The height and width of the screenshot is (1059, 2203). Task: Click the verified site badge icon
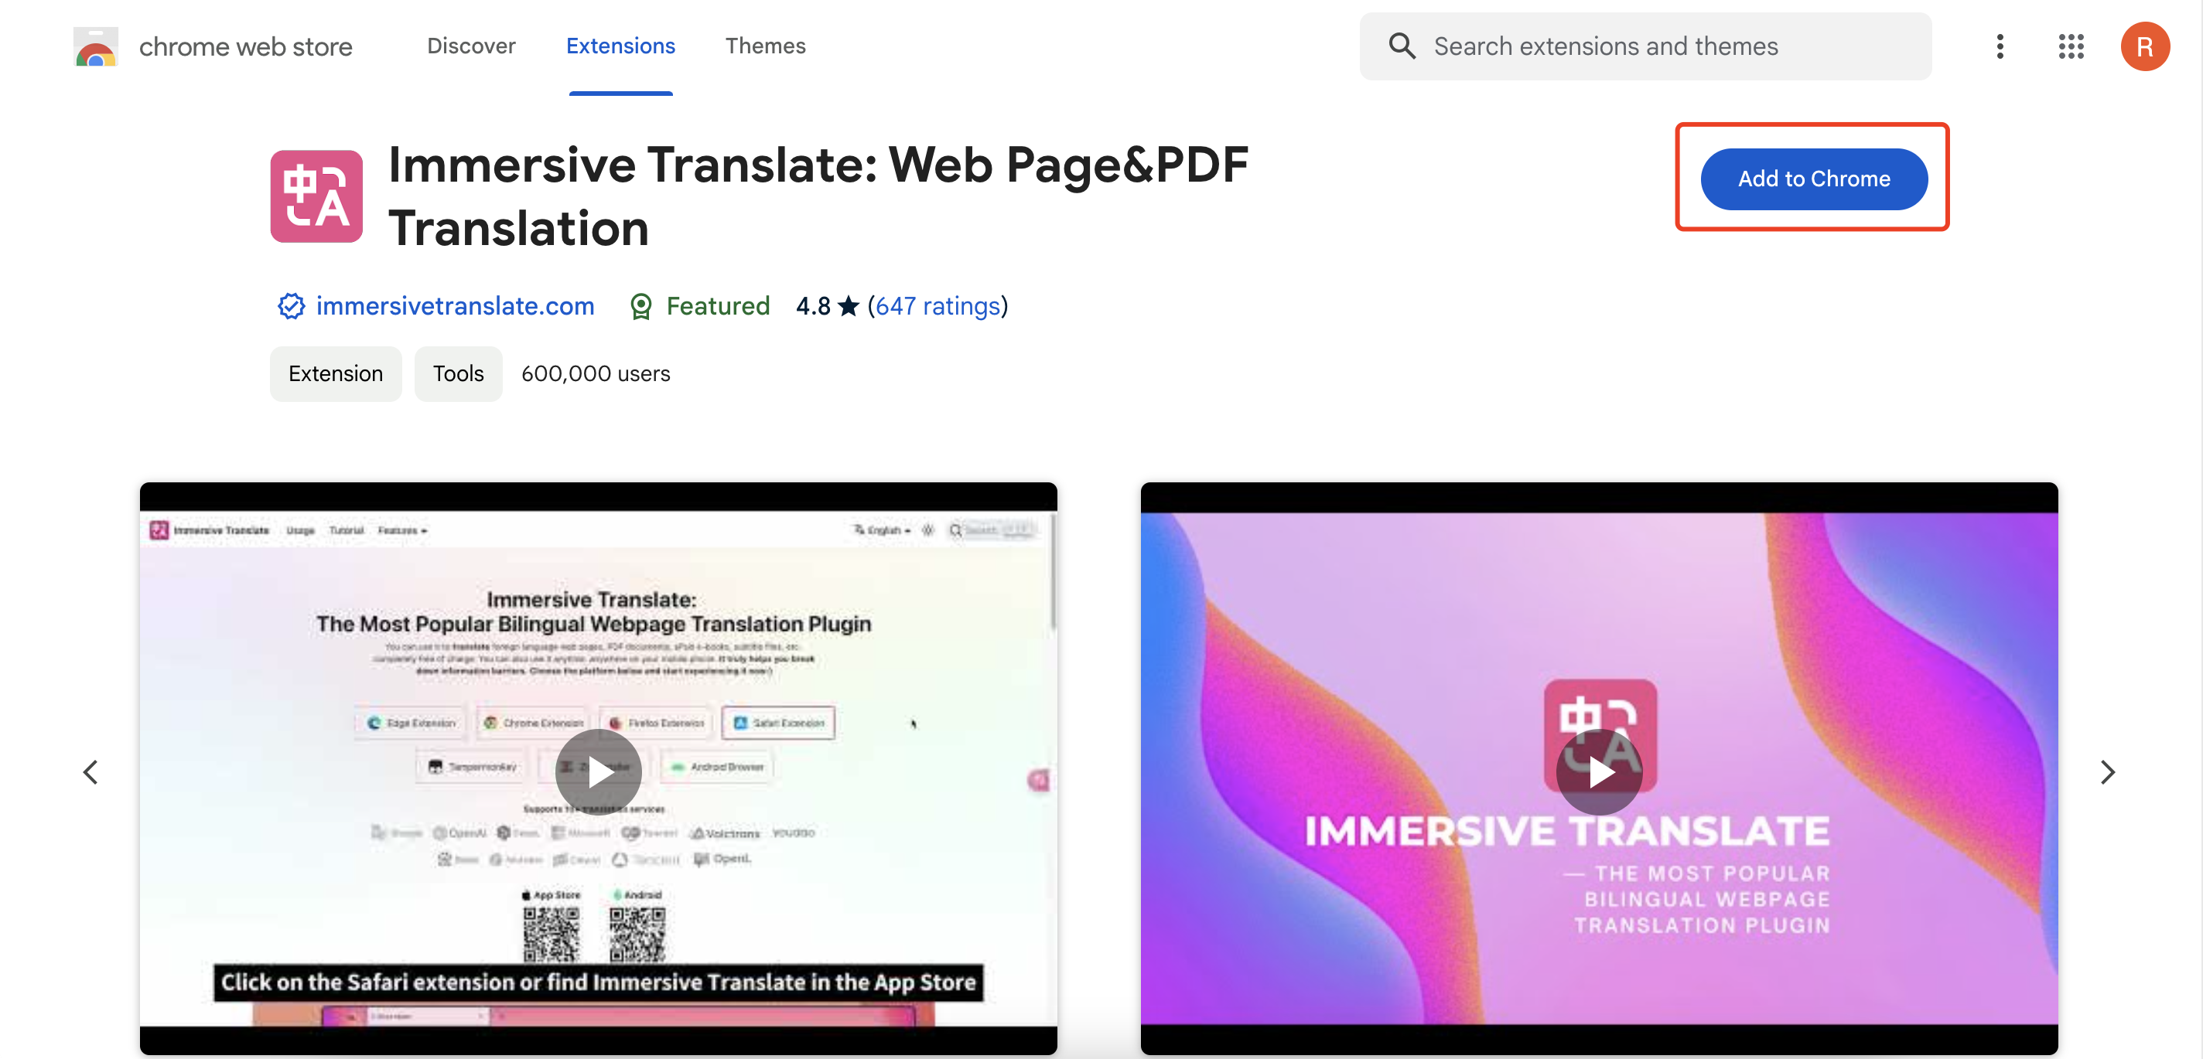[x=289, y=305]
